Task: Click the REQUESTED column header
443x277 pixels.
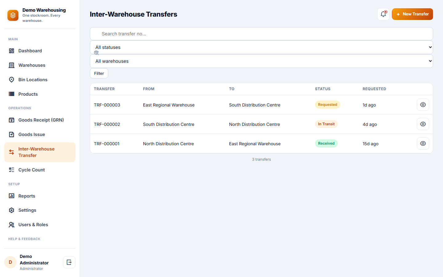Action: pos(374,89)
